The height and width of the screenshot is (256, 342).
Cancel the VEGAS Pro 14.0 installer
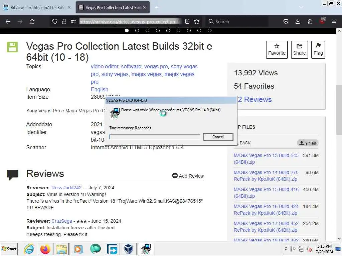[x=218, y=137]
